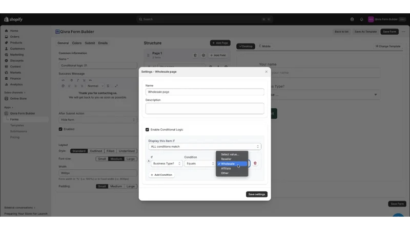Toggle underline in the Success Message editor
410x230 pixels.
[84, 80]
